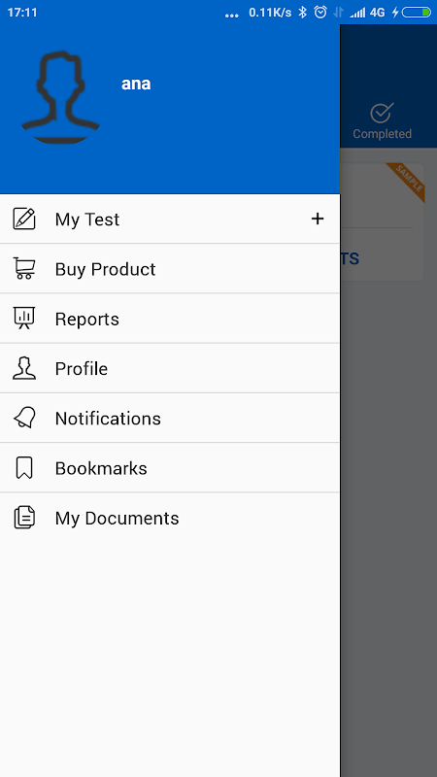Switch to the Completed tab
Viewport: 437px width, 777px height.
click(x=382, y=120)
